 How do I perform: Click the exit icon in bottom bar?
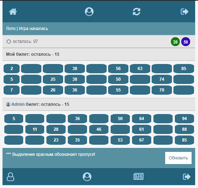[x=187, y=177]
